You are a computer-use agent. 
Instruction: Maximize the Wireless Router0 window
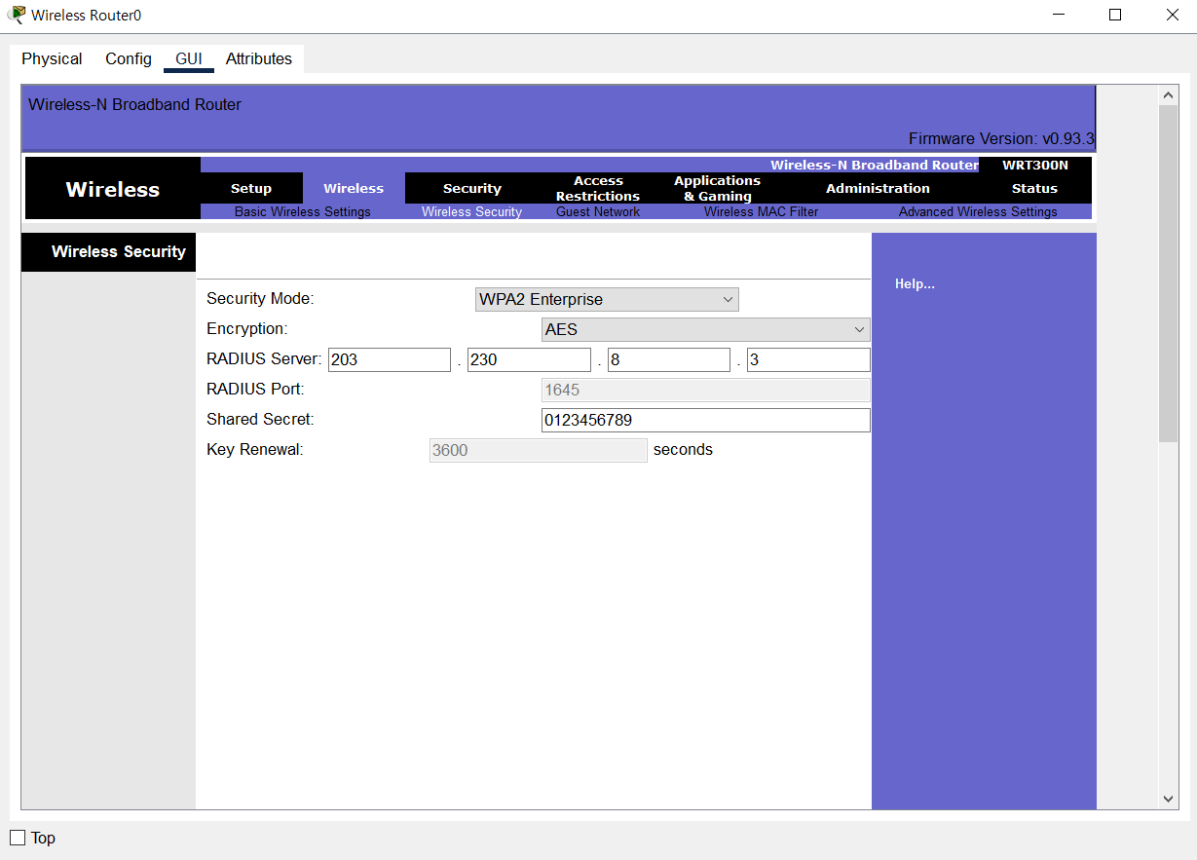1115,15
